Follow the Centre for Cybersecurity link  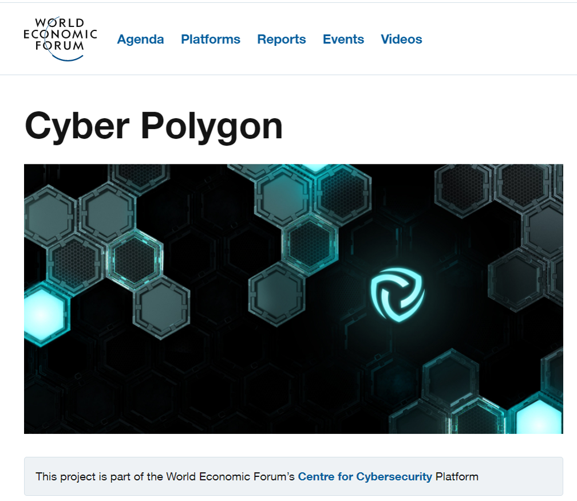[365, 476]
